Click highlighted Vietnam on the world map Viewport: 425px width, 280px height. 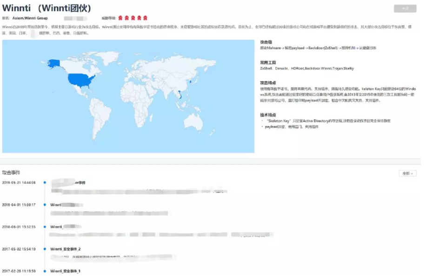pos(181,95)
